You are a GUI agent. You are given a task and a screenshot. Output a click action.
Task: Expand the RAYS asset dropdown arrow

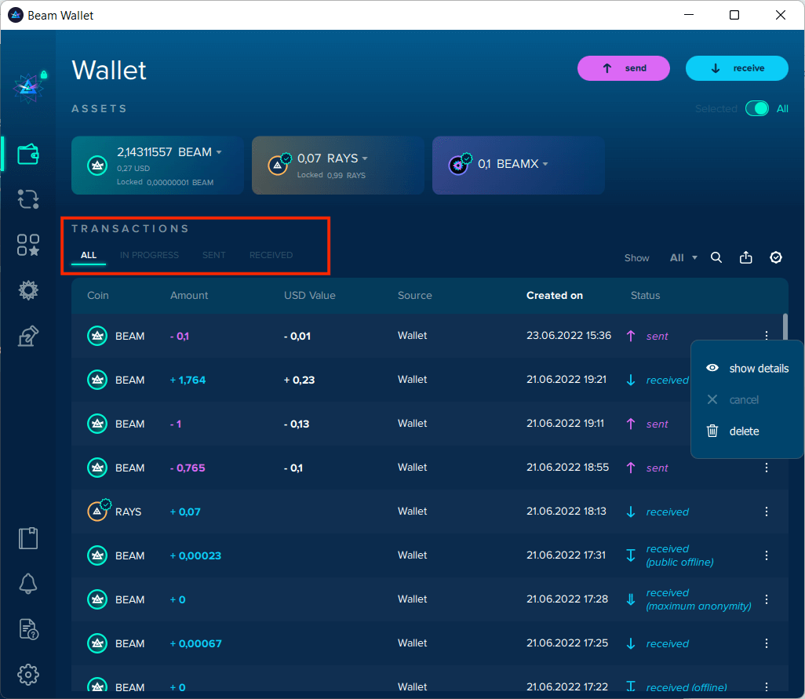pyautogui.click(x=365, y=159)
